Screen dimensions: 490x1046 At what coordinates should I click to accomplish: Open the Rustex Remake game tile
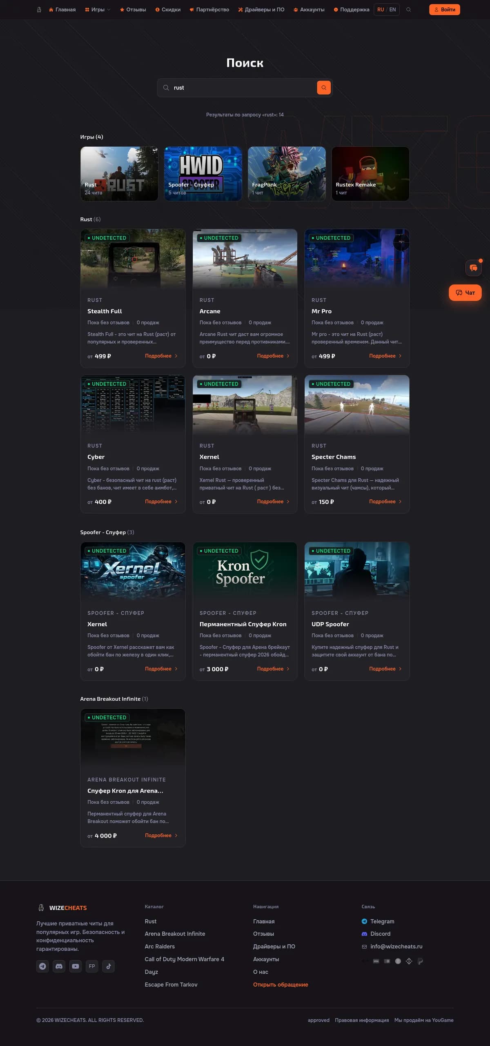[370, 174]
